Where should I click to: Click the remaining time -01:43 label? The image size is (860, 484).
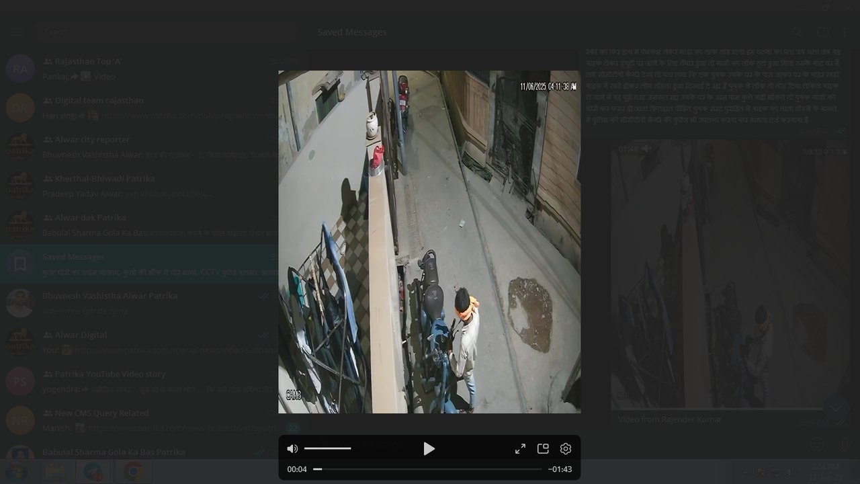[x=560, y=469]
